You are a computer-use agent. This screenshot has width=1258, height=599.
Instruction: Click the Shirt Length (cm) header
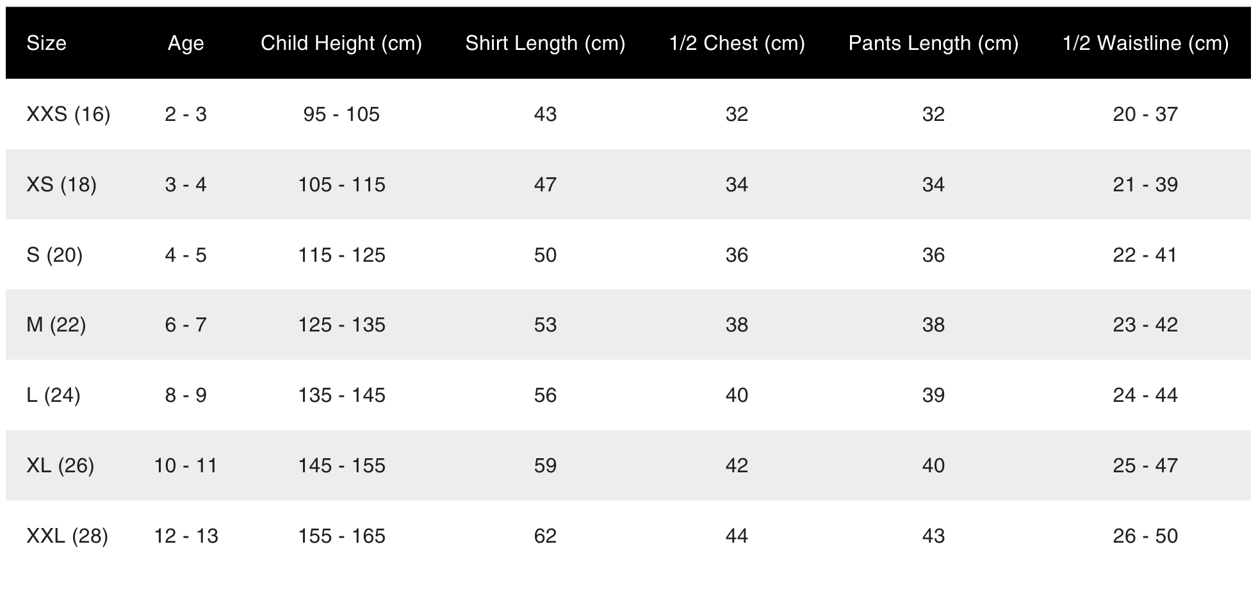pos(545,43)
